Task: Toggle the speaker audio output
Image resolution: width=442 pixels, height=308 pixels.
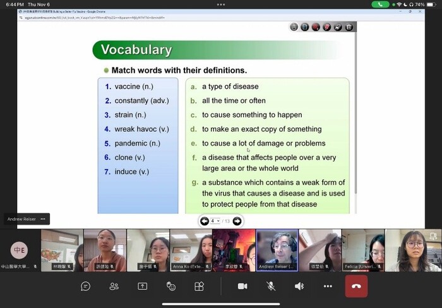Action: pyautogui.click(x=299, y=286)
